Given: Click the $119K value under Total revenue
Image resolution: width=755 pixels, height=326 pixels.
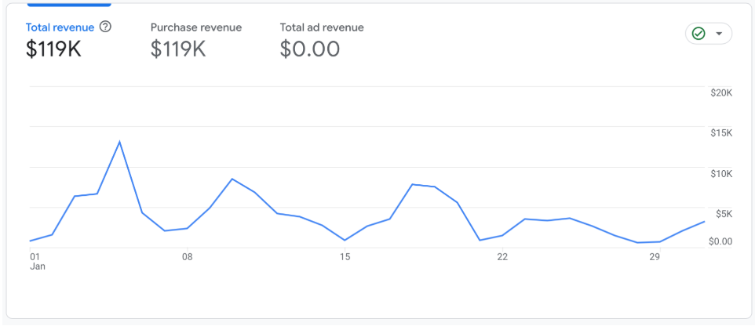Looking at the screenshot, I should [53, 49].
